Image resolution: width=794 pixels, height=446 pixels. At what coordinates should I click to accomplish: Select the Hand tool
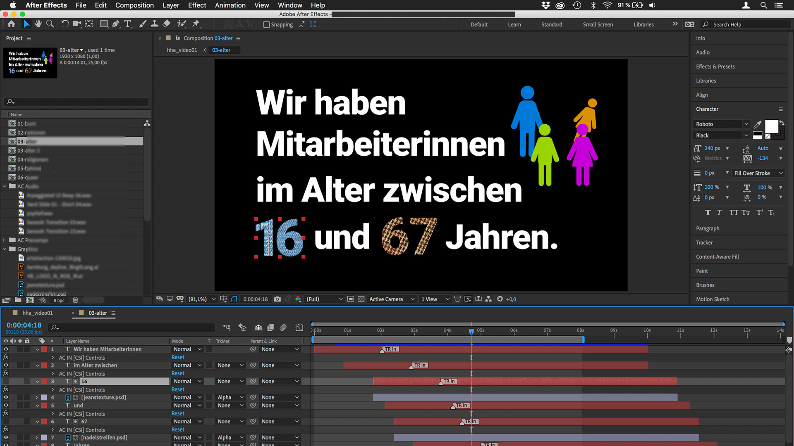tap(38, 24)
